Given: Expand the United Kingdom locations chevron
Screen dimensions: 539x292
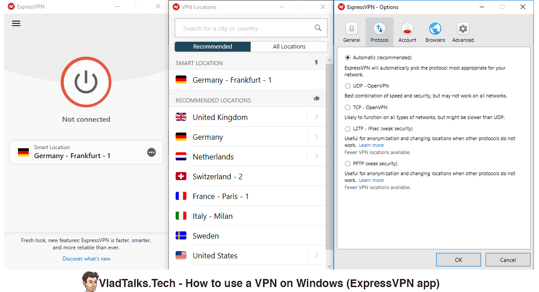Looking at the screenshot, I should (317, 117).
